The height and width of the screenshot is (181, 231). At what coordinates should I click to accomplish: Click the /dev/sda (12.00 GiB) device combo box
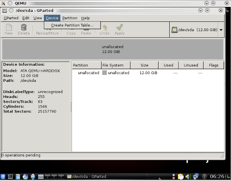[x=197, y=30]
